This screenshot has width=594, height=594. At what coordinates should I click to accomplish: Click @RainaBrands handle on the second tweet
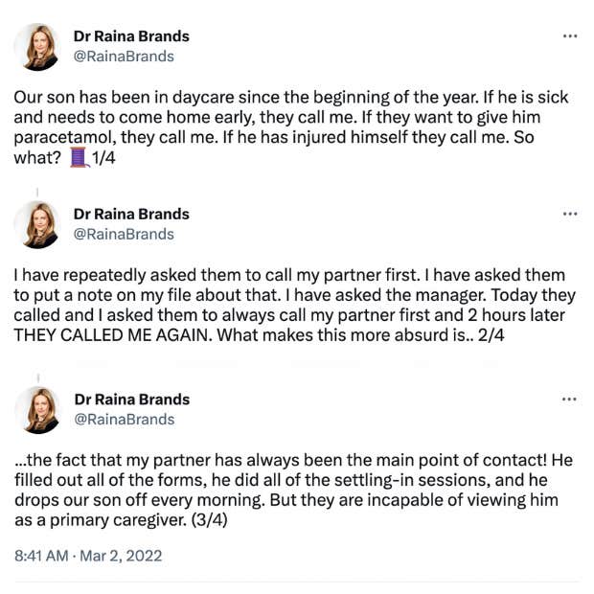124,234
